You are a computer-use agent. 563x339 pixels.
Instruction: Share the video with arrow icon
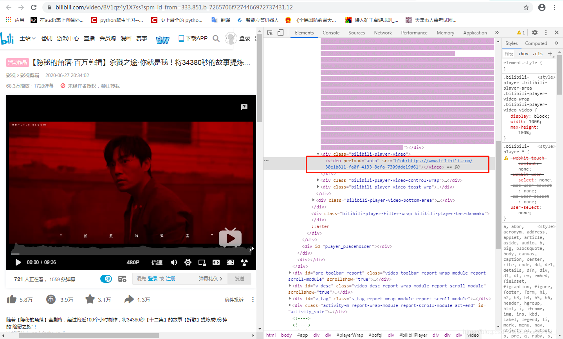[x=129, y=300]
